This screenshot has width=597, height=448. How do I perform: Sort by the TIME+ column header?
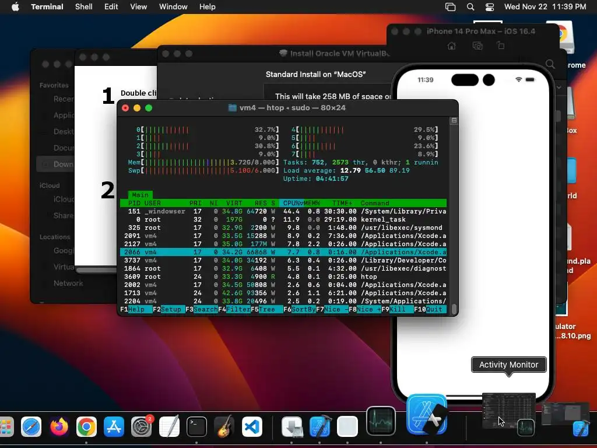342,203
